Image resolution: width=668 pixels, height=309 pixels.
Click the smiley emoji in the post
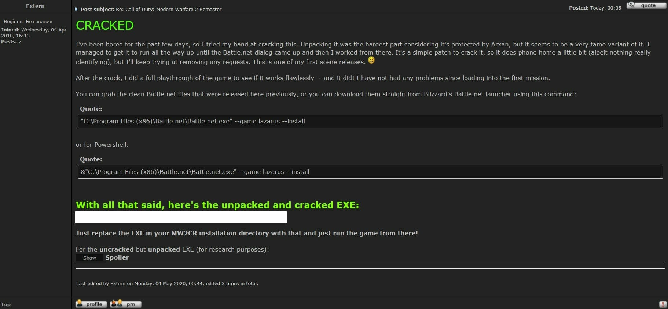point(371,60)
